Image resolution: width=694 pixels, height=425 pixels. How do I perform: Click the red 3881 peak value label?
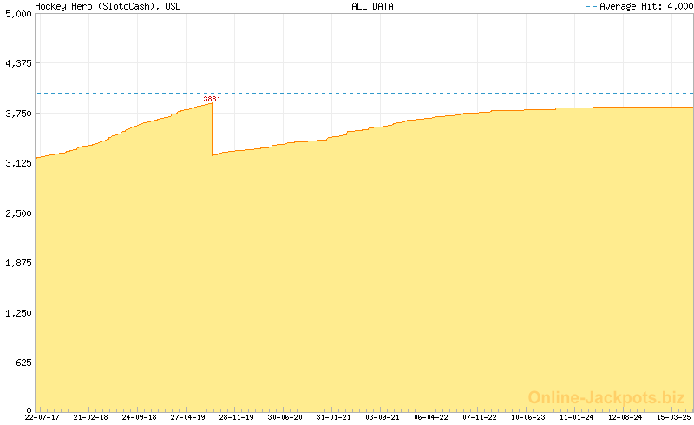point(212,99)
